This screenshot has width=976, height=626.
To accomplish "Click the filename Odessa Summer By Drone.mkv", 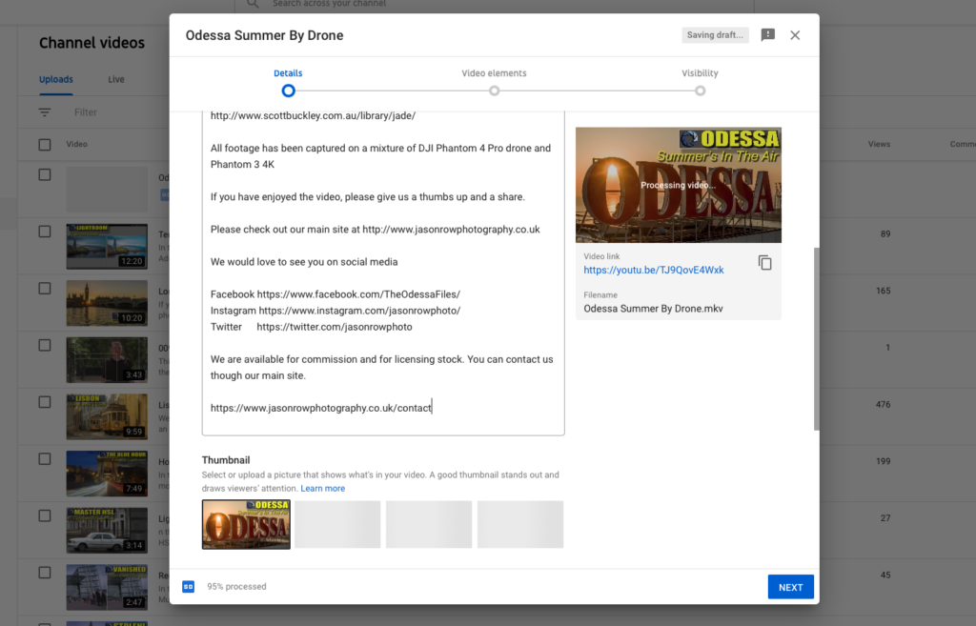I will 653,309.
